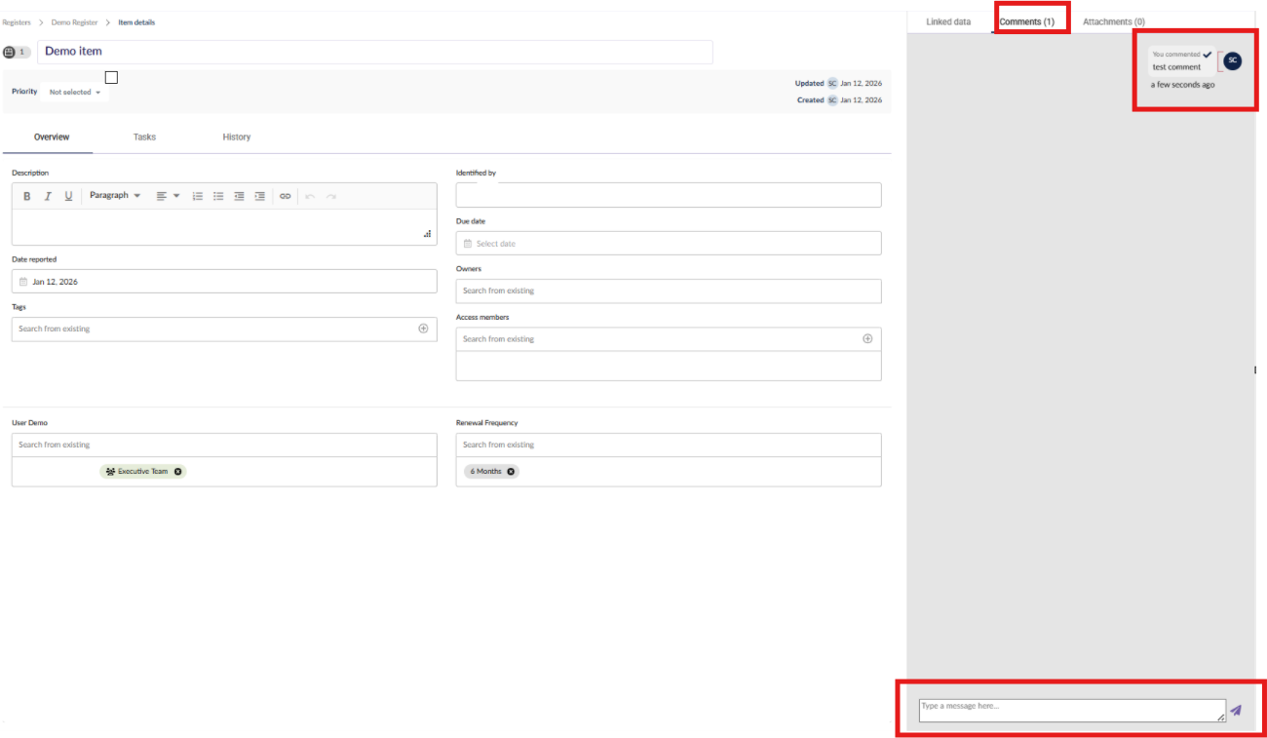Image resolution: width=1267 pixels, height=738 pixels.
Task: Remove the 6 Months renewal chip
Action: pyautogui.click(x=511, y=472)
